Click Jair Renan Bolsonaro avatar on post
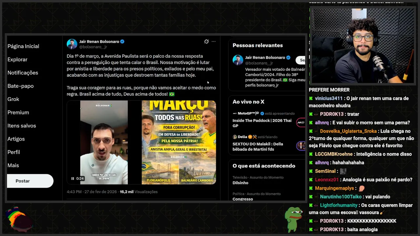The image size is (420, 236). pos(72,44)
